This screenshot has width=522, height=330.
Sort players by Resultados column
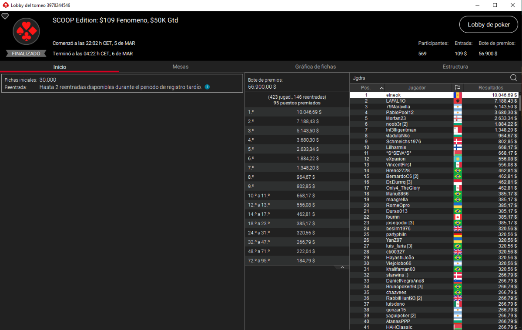click(491, 88)
